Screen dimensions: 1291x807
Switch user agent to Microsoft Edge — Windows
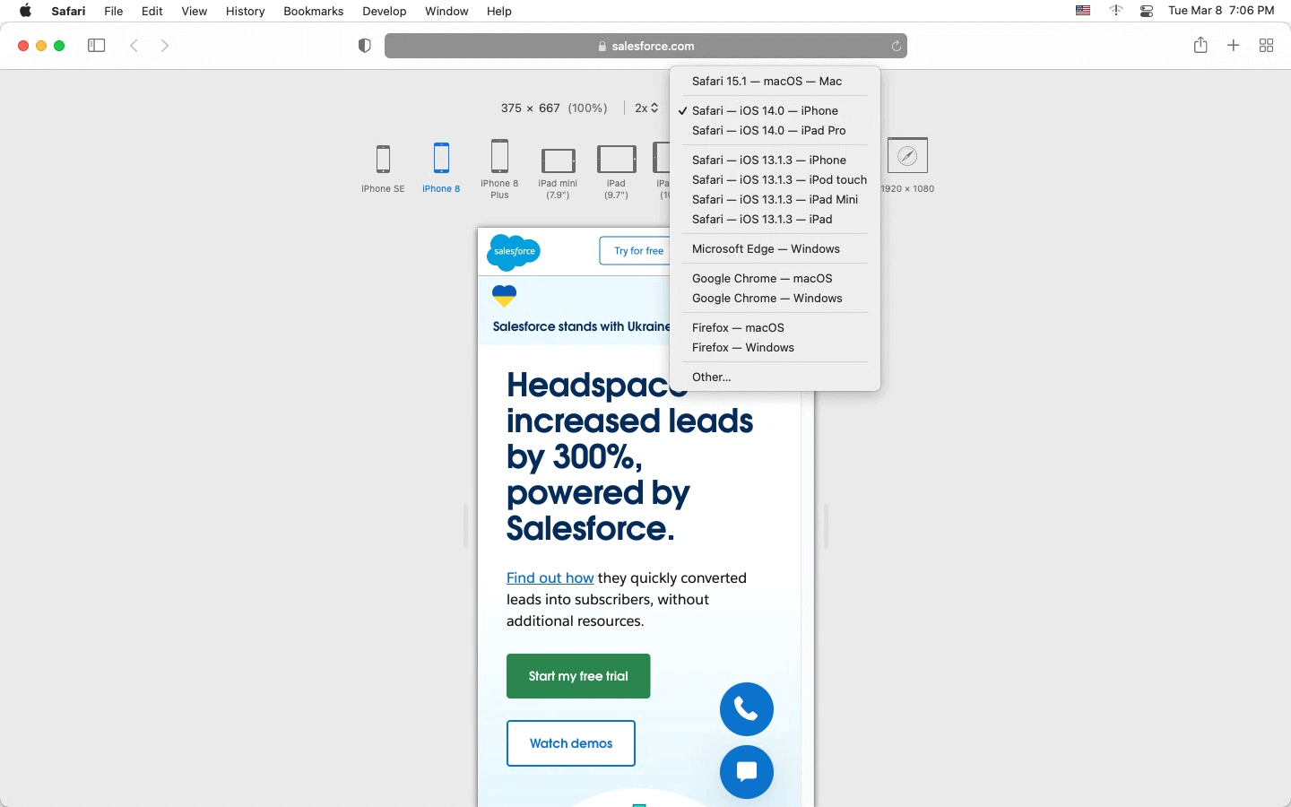coord(766,248)
